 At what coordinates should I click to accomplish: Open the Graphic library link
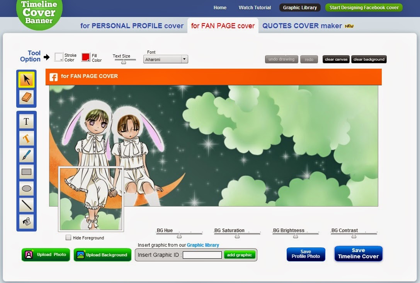click(203, 245)
